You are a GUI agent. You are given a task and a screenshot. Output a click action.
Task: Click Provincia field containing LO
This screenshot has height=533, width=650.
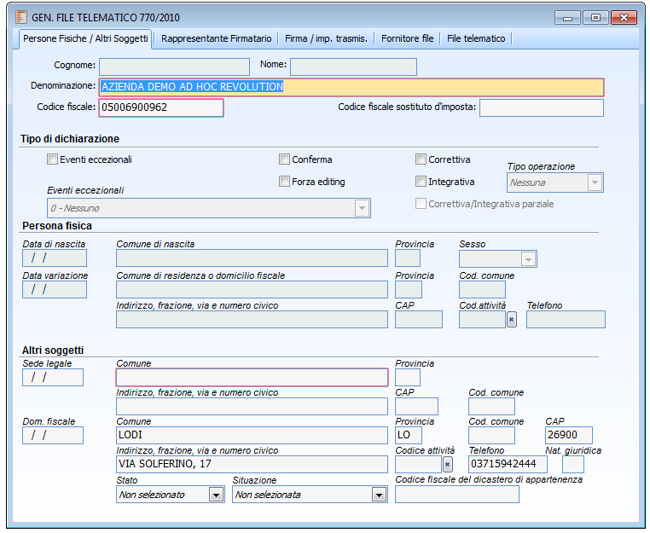pos(409,436)
